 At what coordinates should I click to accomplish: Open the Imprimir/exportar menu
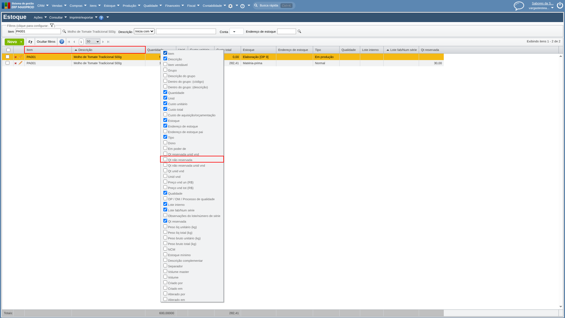click(x=83, y=18)
